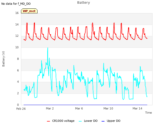Click the 2 y-axis tick label
168x126 pixels.
click(18, 93)
